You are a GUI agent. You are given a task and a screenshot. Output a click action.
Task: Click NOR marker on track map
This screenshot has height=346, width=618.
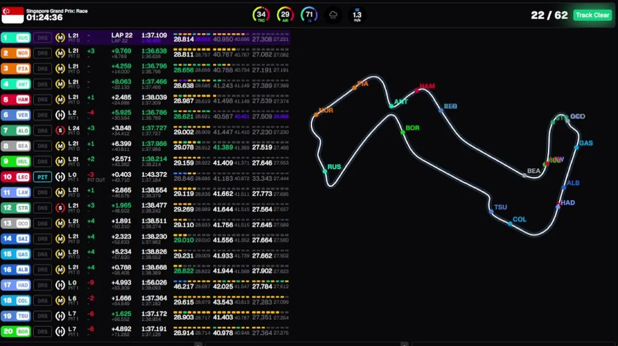tap(316, 114)
